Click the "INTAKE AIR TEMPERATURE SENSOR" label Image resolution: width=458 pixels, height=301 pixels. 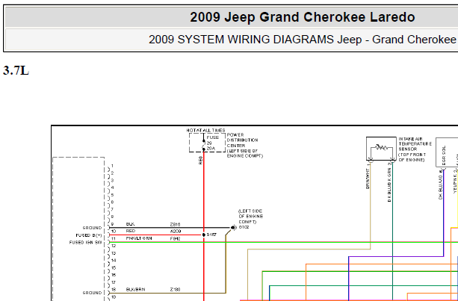[x=415, y=144]
